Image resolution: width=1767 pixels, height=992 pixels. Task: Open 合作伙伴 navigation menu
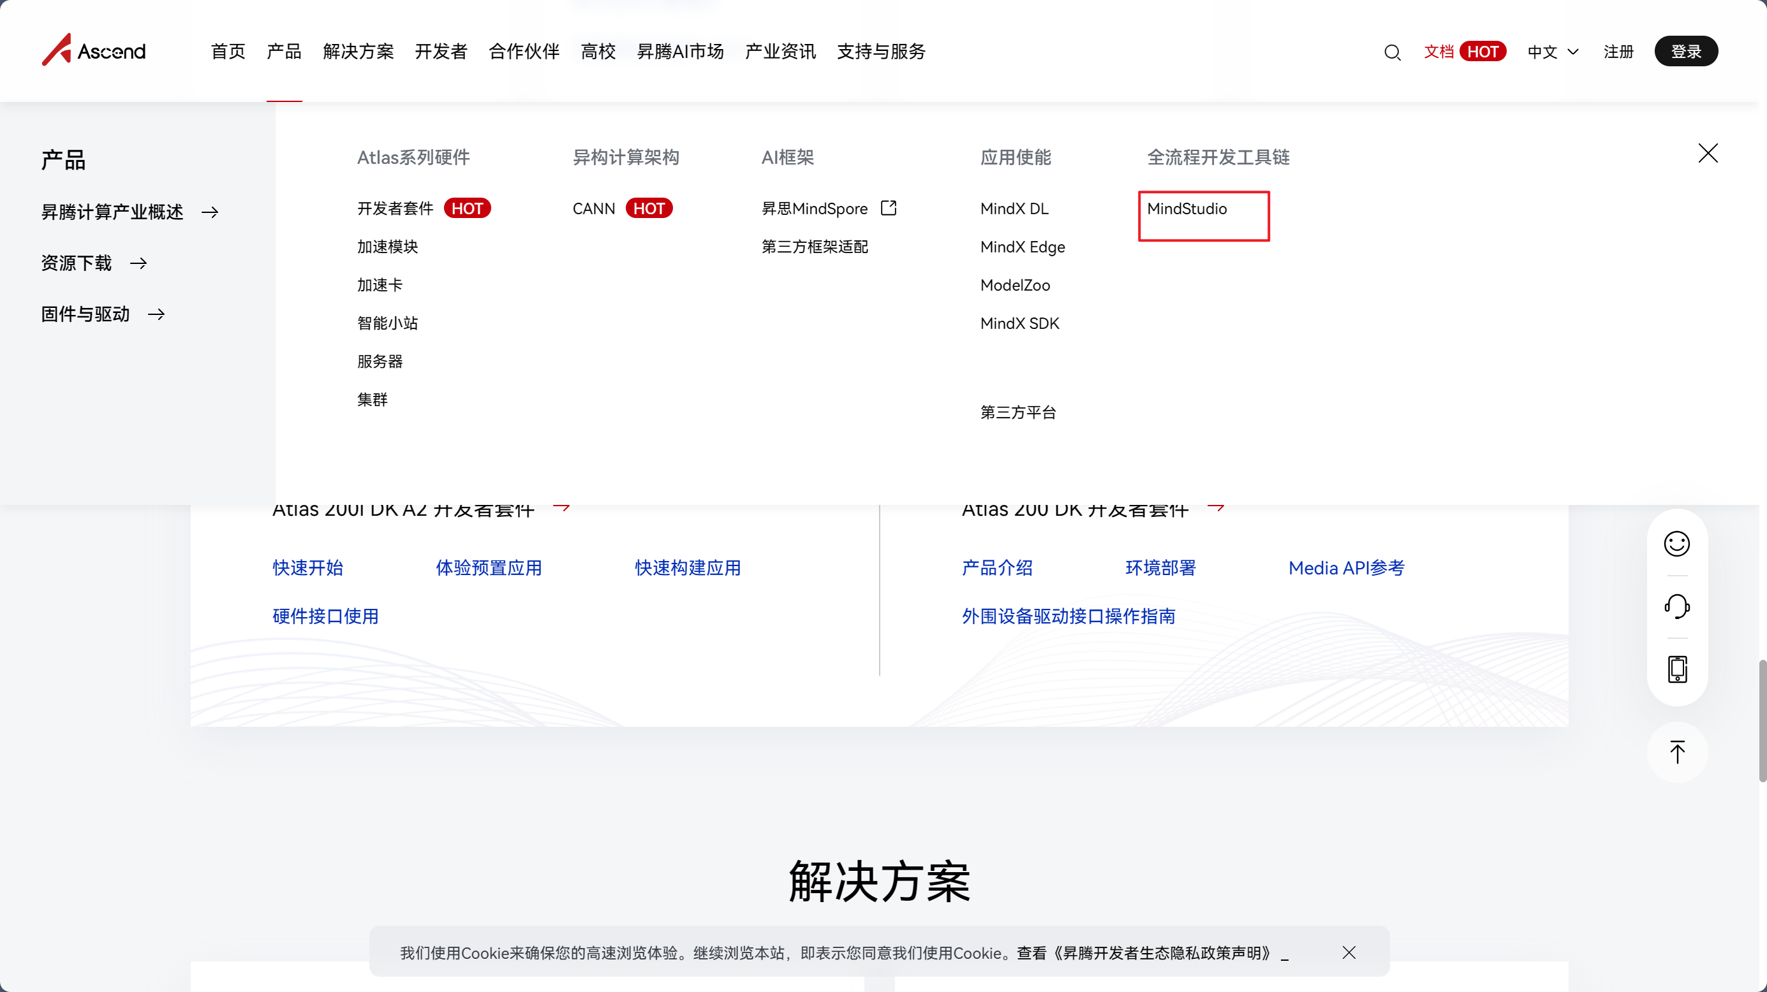pos(524,52)
